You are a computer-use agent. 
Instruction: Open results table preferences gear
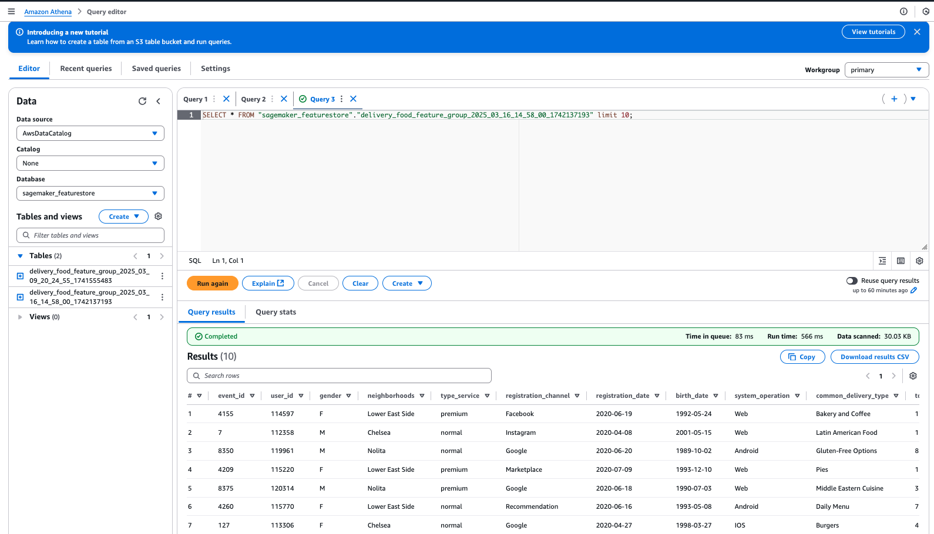913,376
